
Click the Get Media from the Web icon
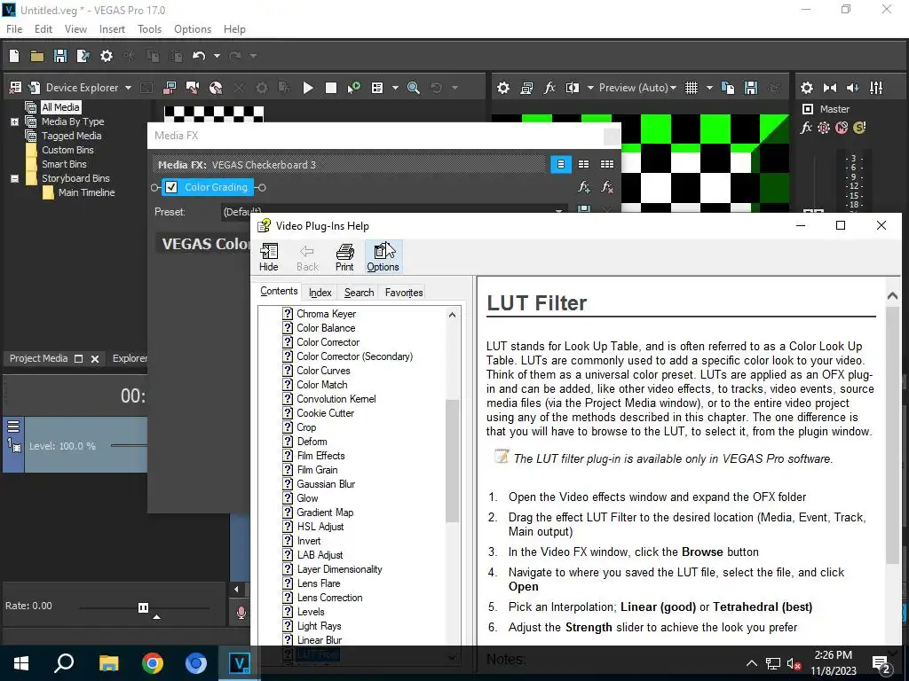pyautogui.click(x=216, y=88)
